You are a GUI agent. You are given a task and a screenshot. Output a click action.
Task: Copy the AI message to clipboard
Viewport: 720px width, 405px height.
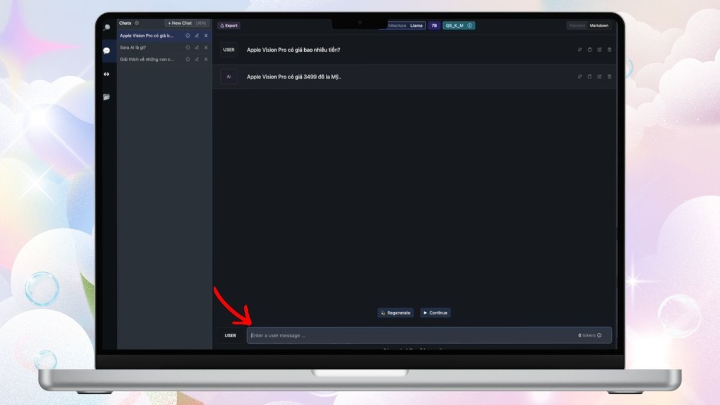[590, 77]
